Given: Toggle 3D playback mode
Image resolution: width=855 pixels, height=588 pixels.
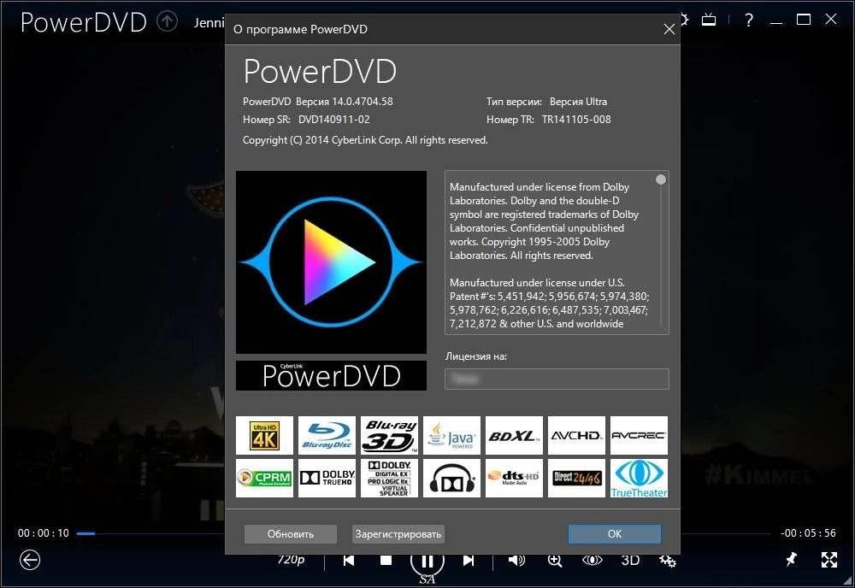Looking at the screenshot, I should point(630,560).
